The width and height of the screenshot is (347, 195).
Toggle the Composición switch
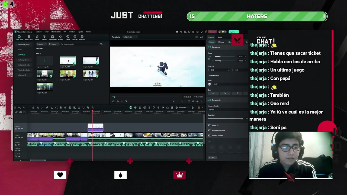209,100
